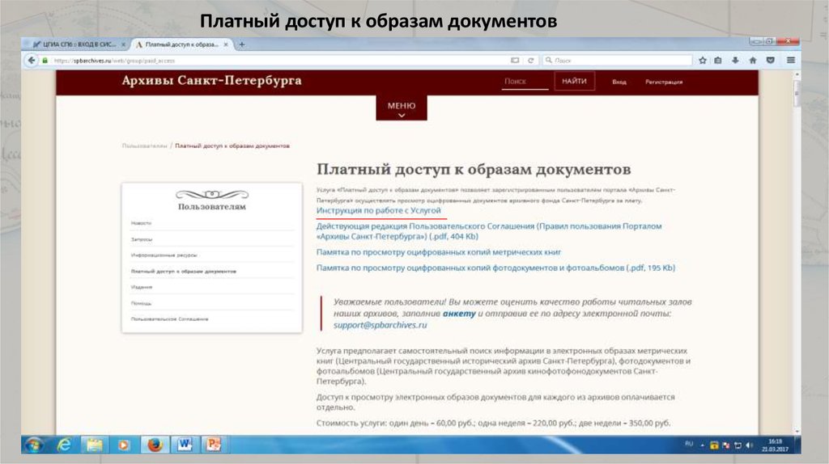Reload the page using the refresh icon
The image size is (829, 464).
(531, 61)
